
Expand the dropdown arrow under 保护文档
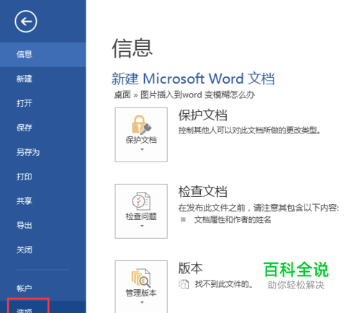(x=142, y=149)
